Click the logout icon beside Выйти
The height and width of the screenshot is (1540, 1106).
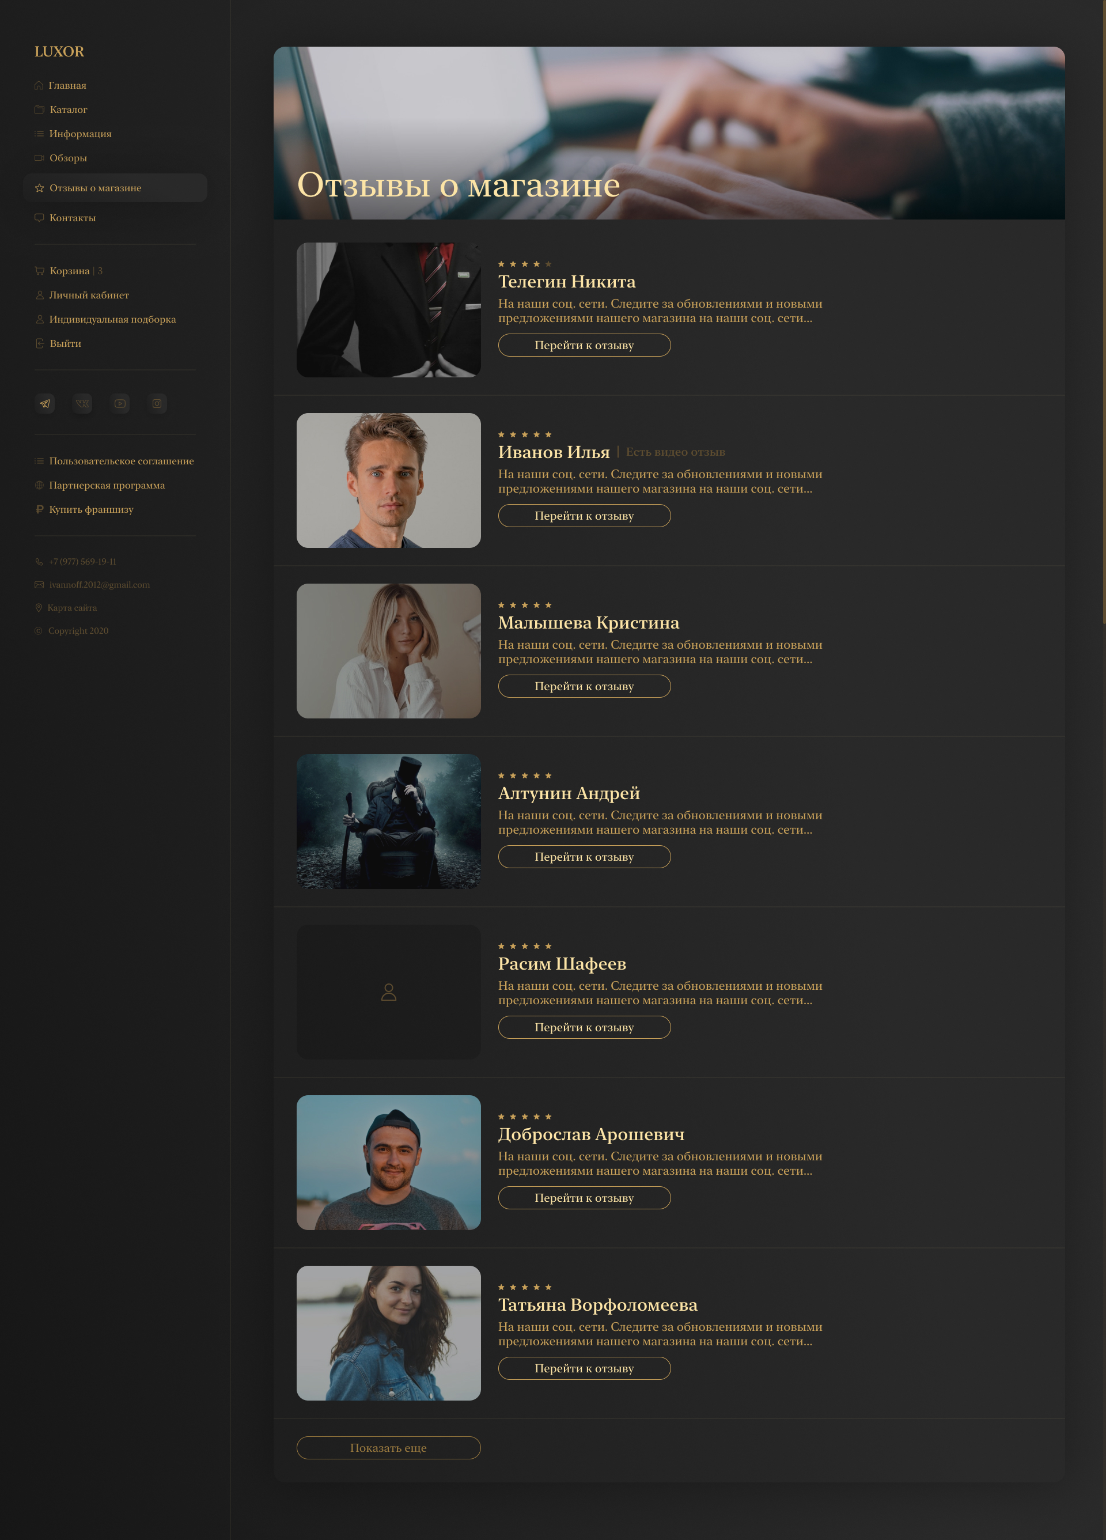pos(39,343)
